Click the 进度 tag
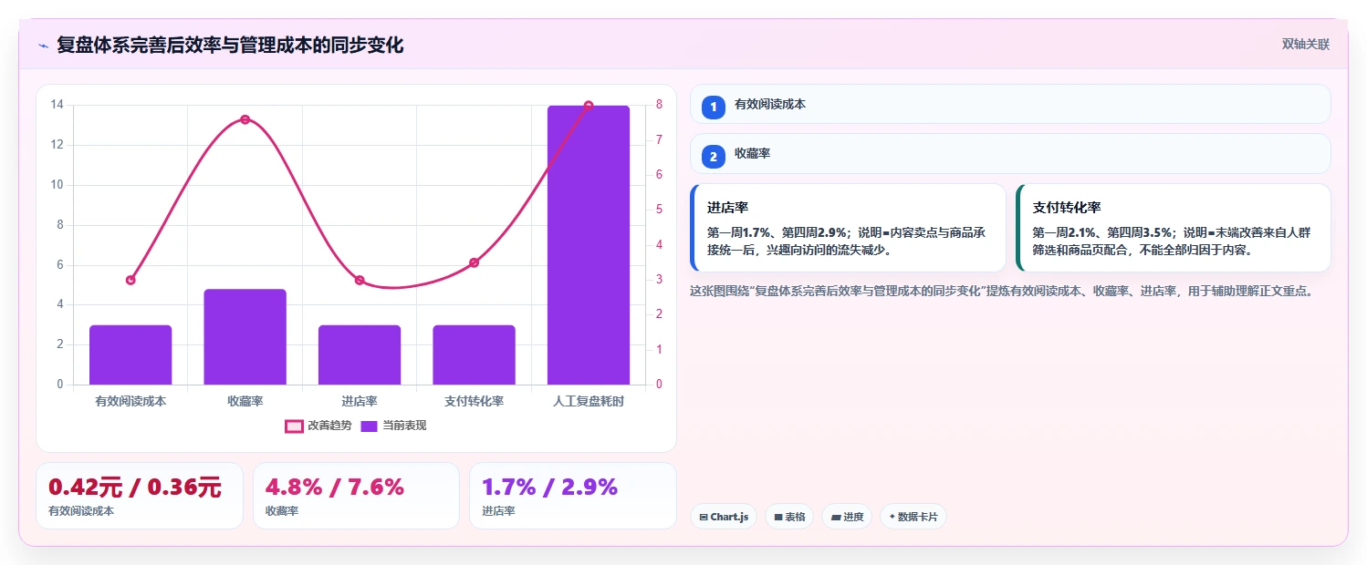 tap(847, 517)
